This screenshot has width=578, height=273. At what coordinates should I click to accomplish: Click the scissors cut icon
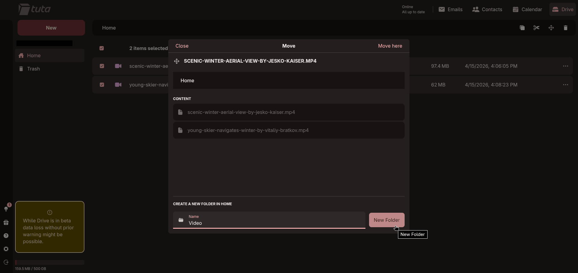coord(536,28)
